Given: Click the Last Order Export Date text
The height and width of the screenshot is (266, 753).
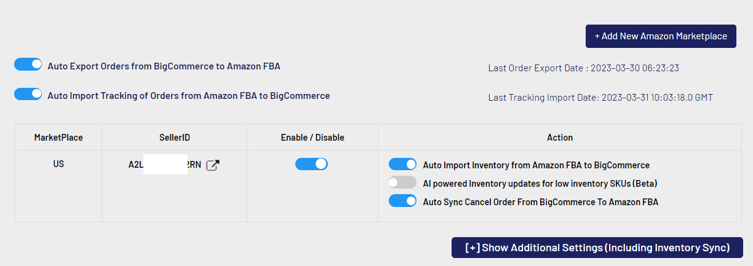Looking at the screenshot, I should pos(583,68).
